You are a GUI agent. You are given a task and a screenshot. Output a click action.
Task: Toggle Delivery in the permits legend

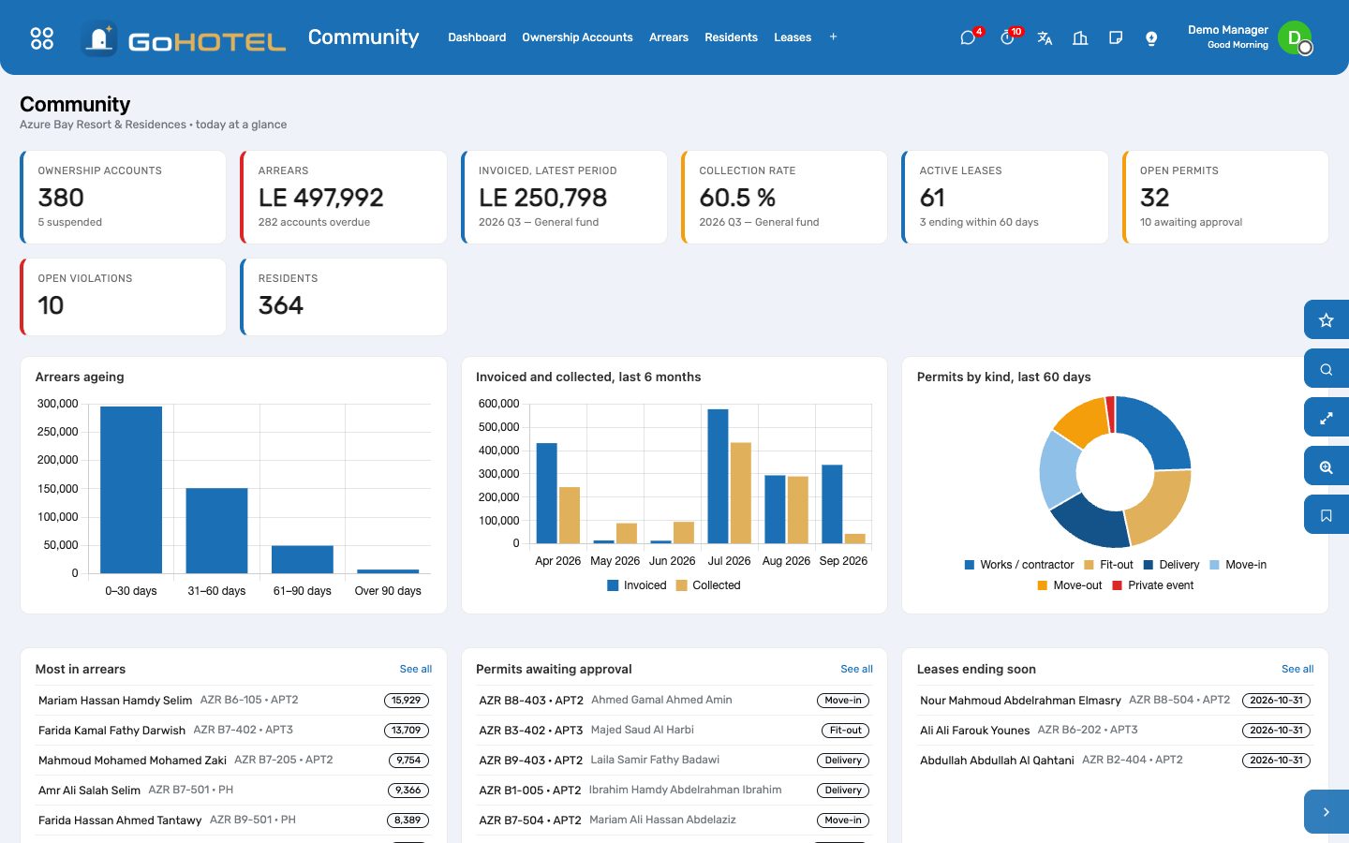click(1171, 565)
